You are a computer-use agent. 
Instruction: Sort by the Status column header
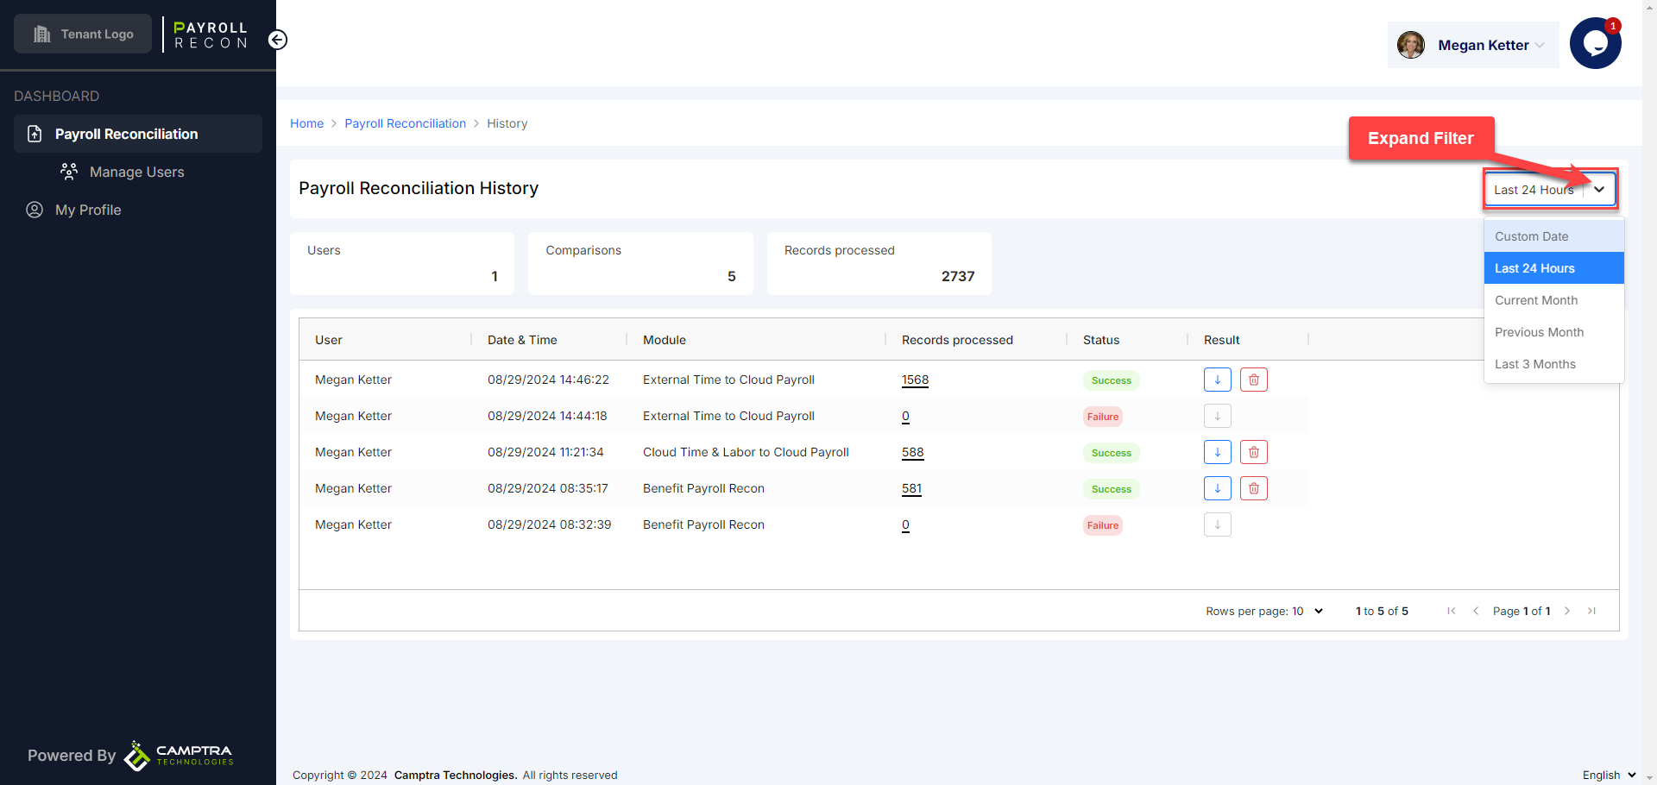[x=1101, y=340]
